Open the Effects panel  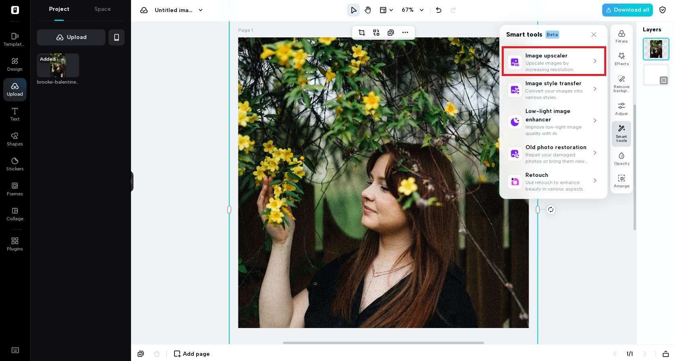click(622, 59)
